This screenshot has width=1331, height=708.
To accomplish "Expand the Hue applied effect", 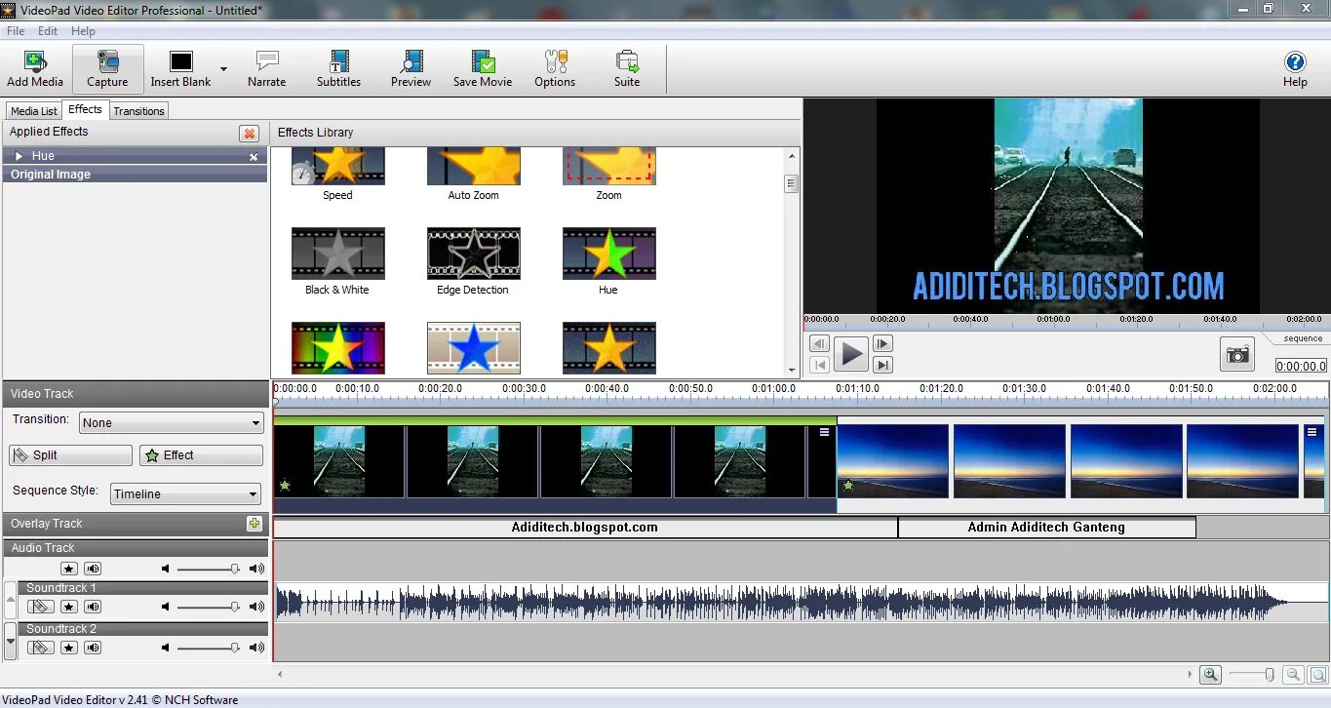I will click(x=19, y=156).
